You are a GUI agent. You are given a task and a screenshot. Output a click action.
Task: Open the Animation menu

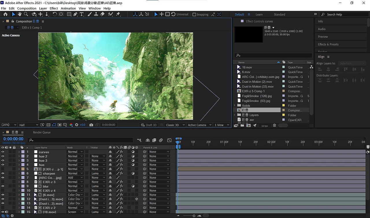point(68,8)
